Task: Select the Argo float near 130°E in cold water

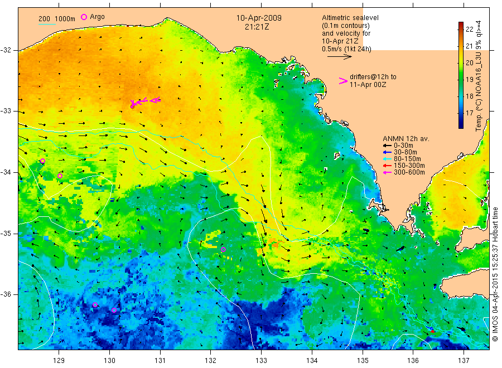Action: coord(114,310)
